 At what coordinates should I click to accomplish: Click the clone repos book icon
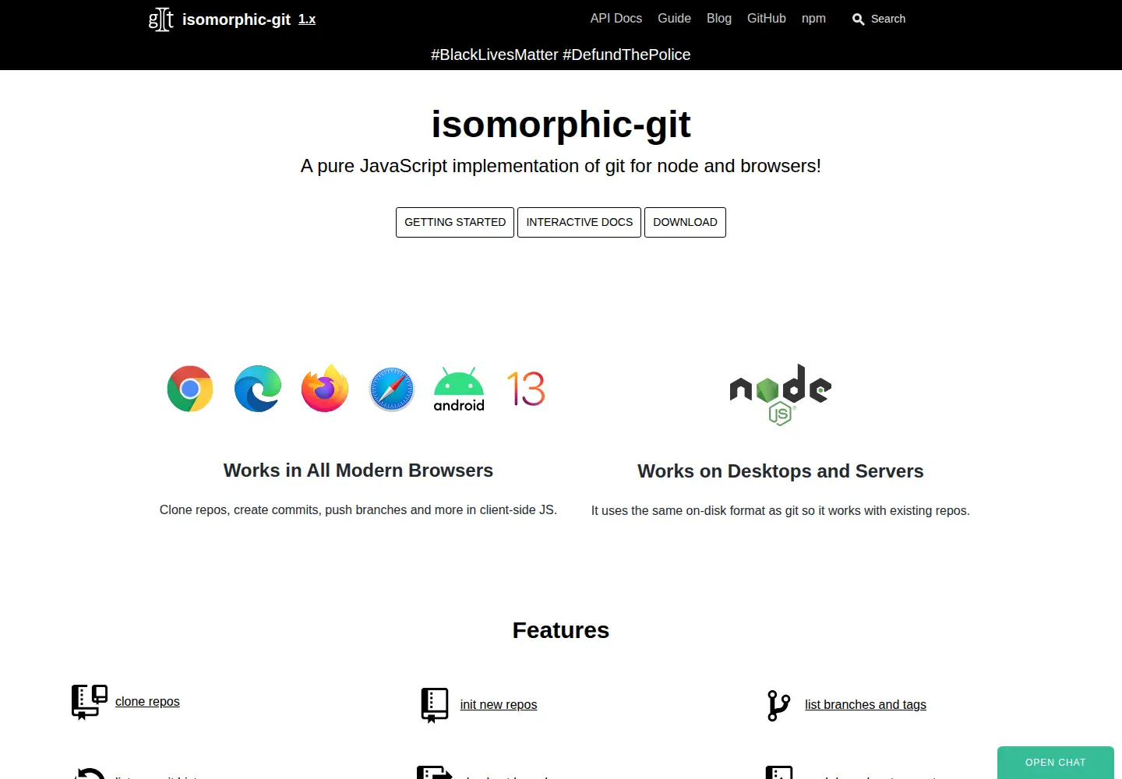pyautogui.click(x=90, y=702)
